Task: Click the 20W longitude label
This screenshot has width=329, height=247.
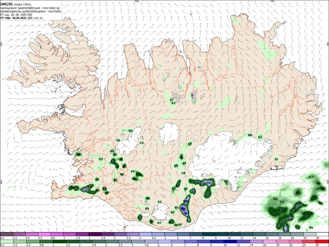Action: (137, 1)
